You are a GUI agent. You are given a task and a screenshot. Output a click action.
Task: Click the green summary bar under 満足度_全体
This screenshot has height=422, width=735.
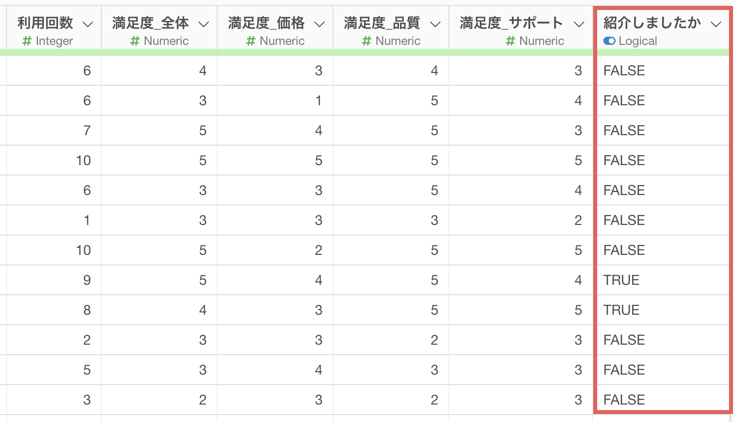click(159, 52)
